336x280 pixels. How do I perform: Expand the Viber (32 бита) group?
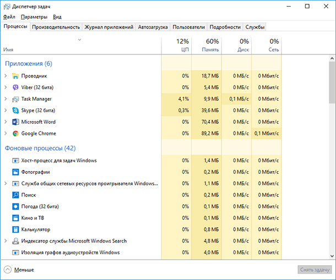6,87
